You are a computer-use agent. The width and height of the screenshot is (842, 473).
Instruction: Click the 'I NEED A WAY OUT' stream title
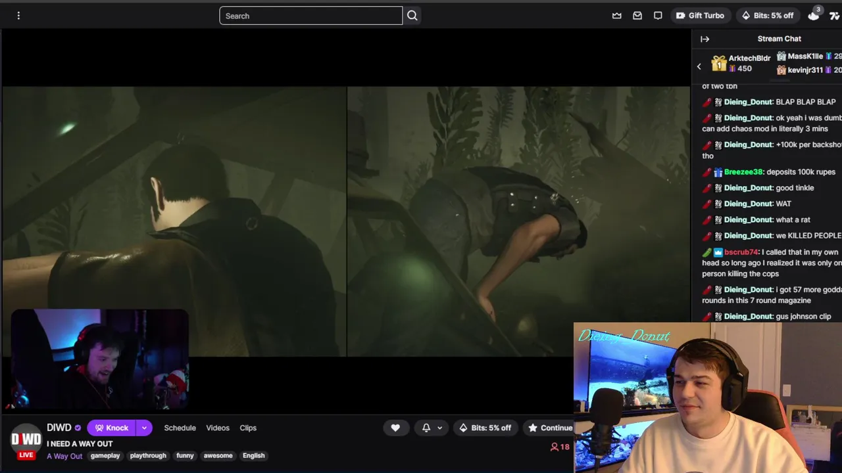coord(80,444)
